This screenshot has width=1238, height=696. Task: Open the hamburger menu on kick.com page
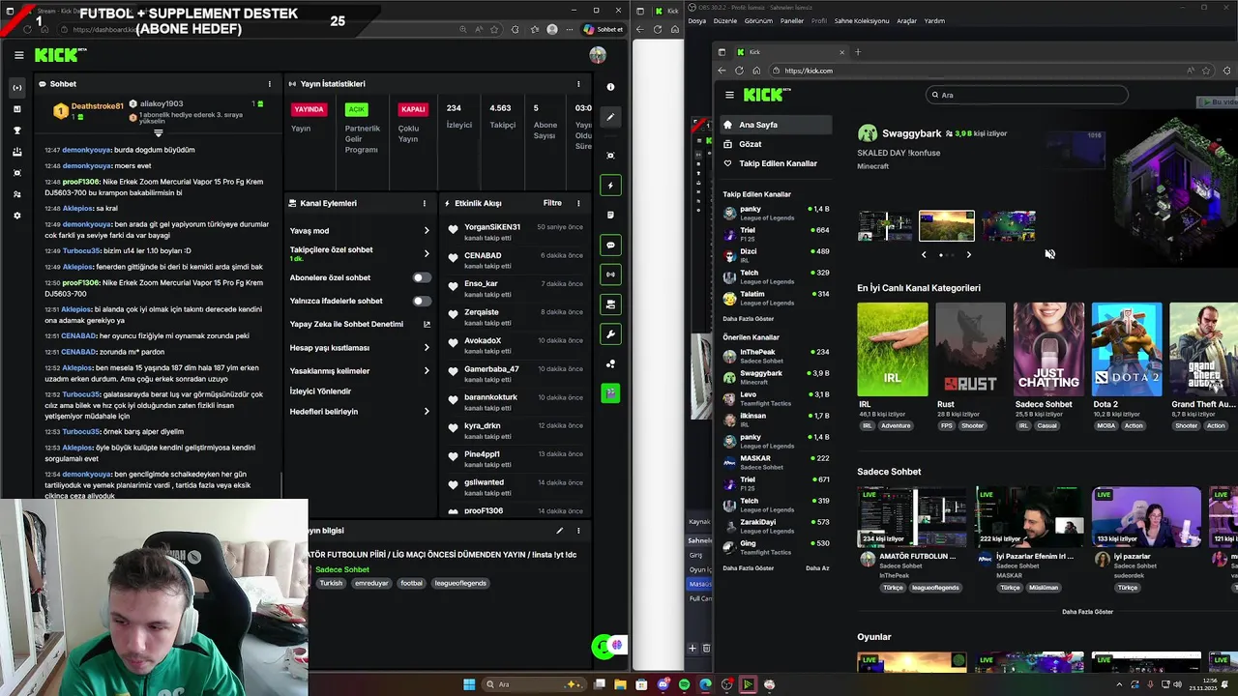coord(729,95)
